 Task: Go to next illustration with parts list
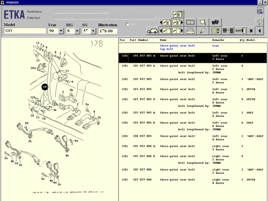(178, 22)
